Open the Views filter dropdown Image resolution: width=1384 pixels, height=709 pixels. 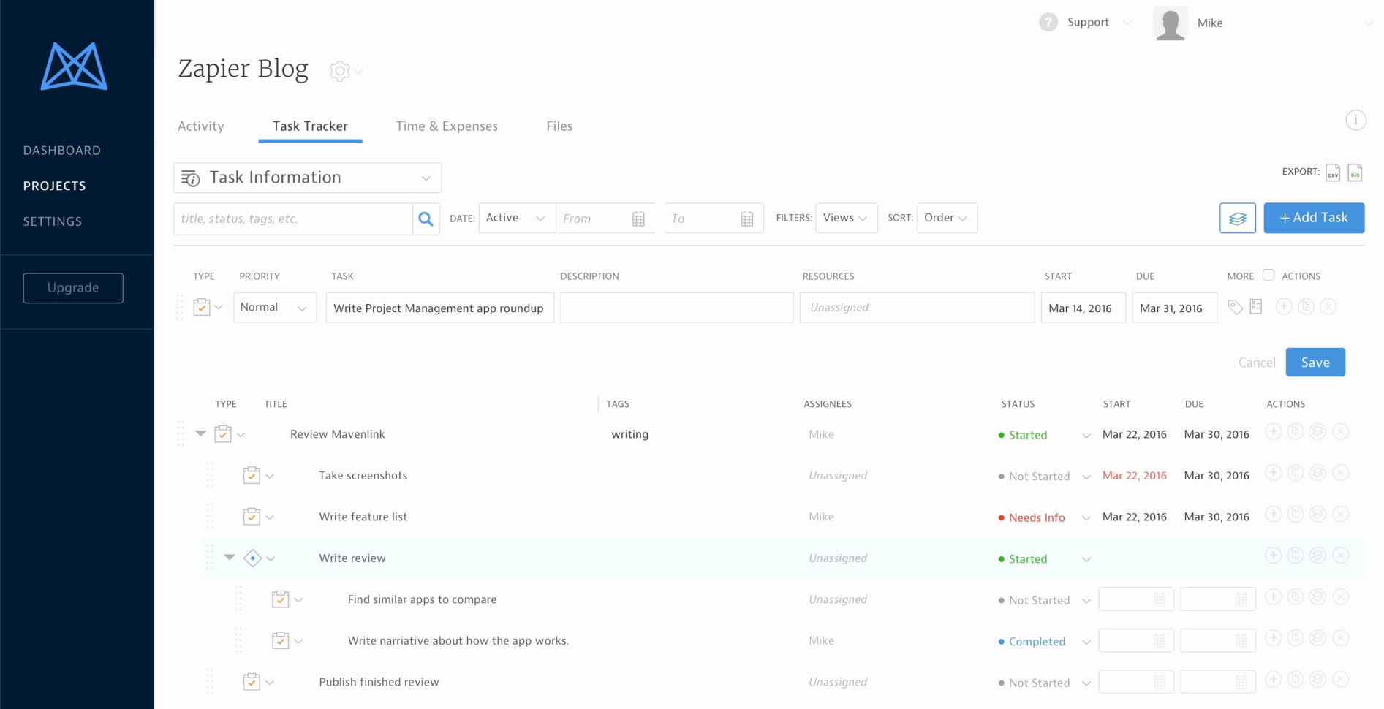(846, 218)
